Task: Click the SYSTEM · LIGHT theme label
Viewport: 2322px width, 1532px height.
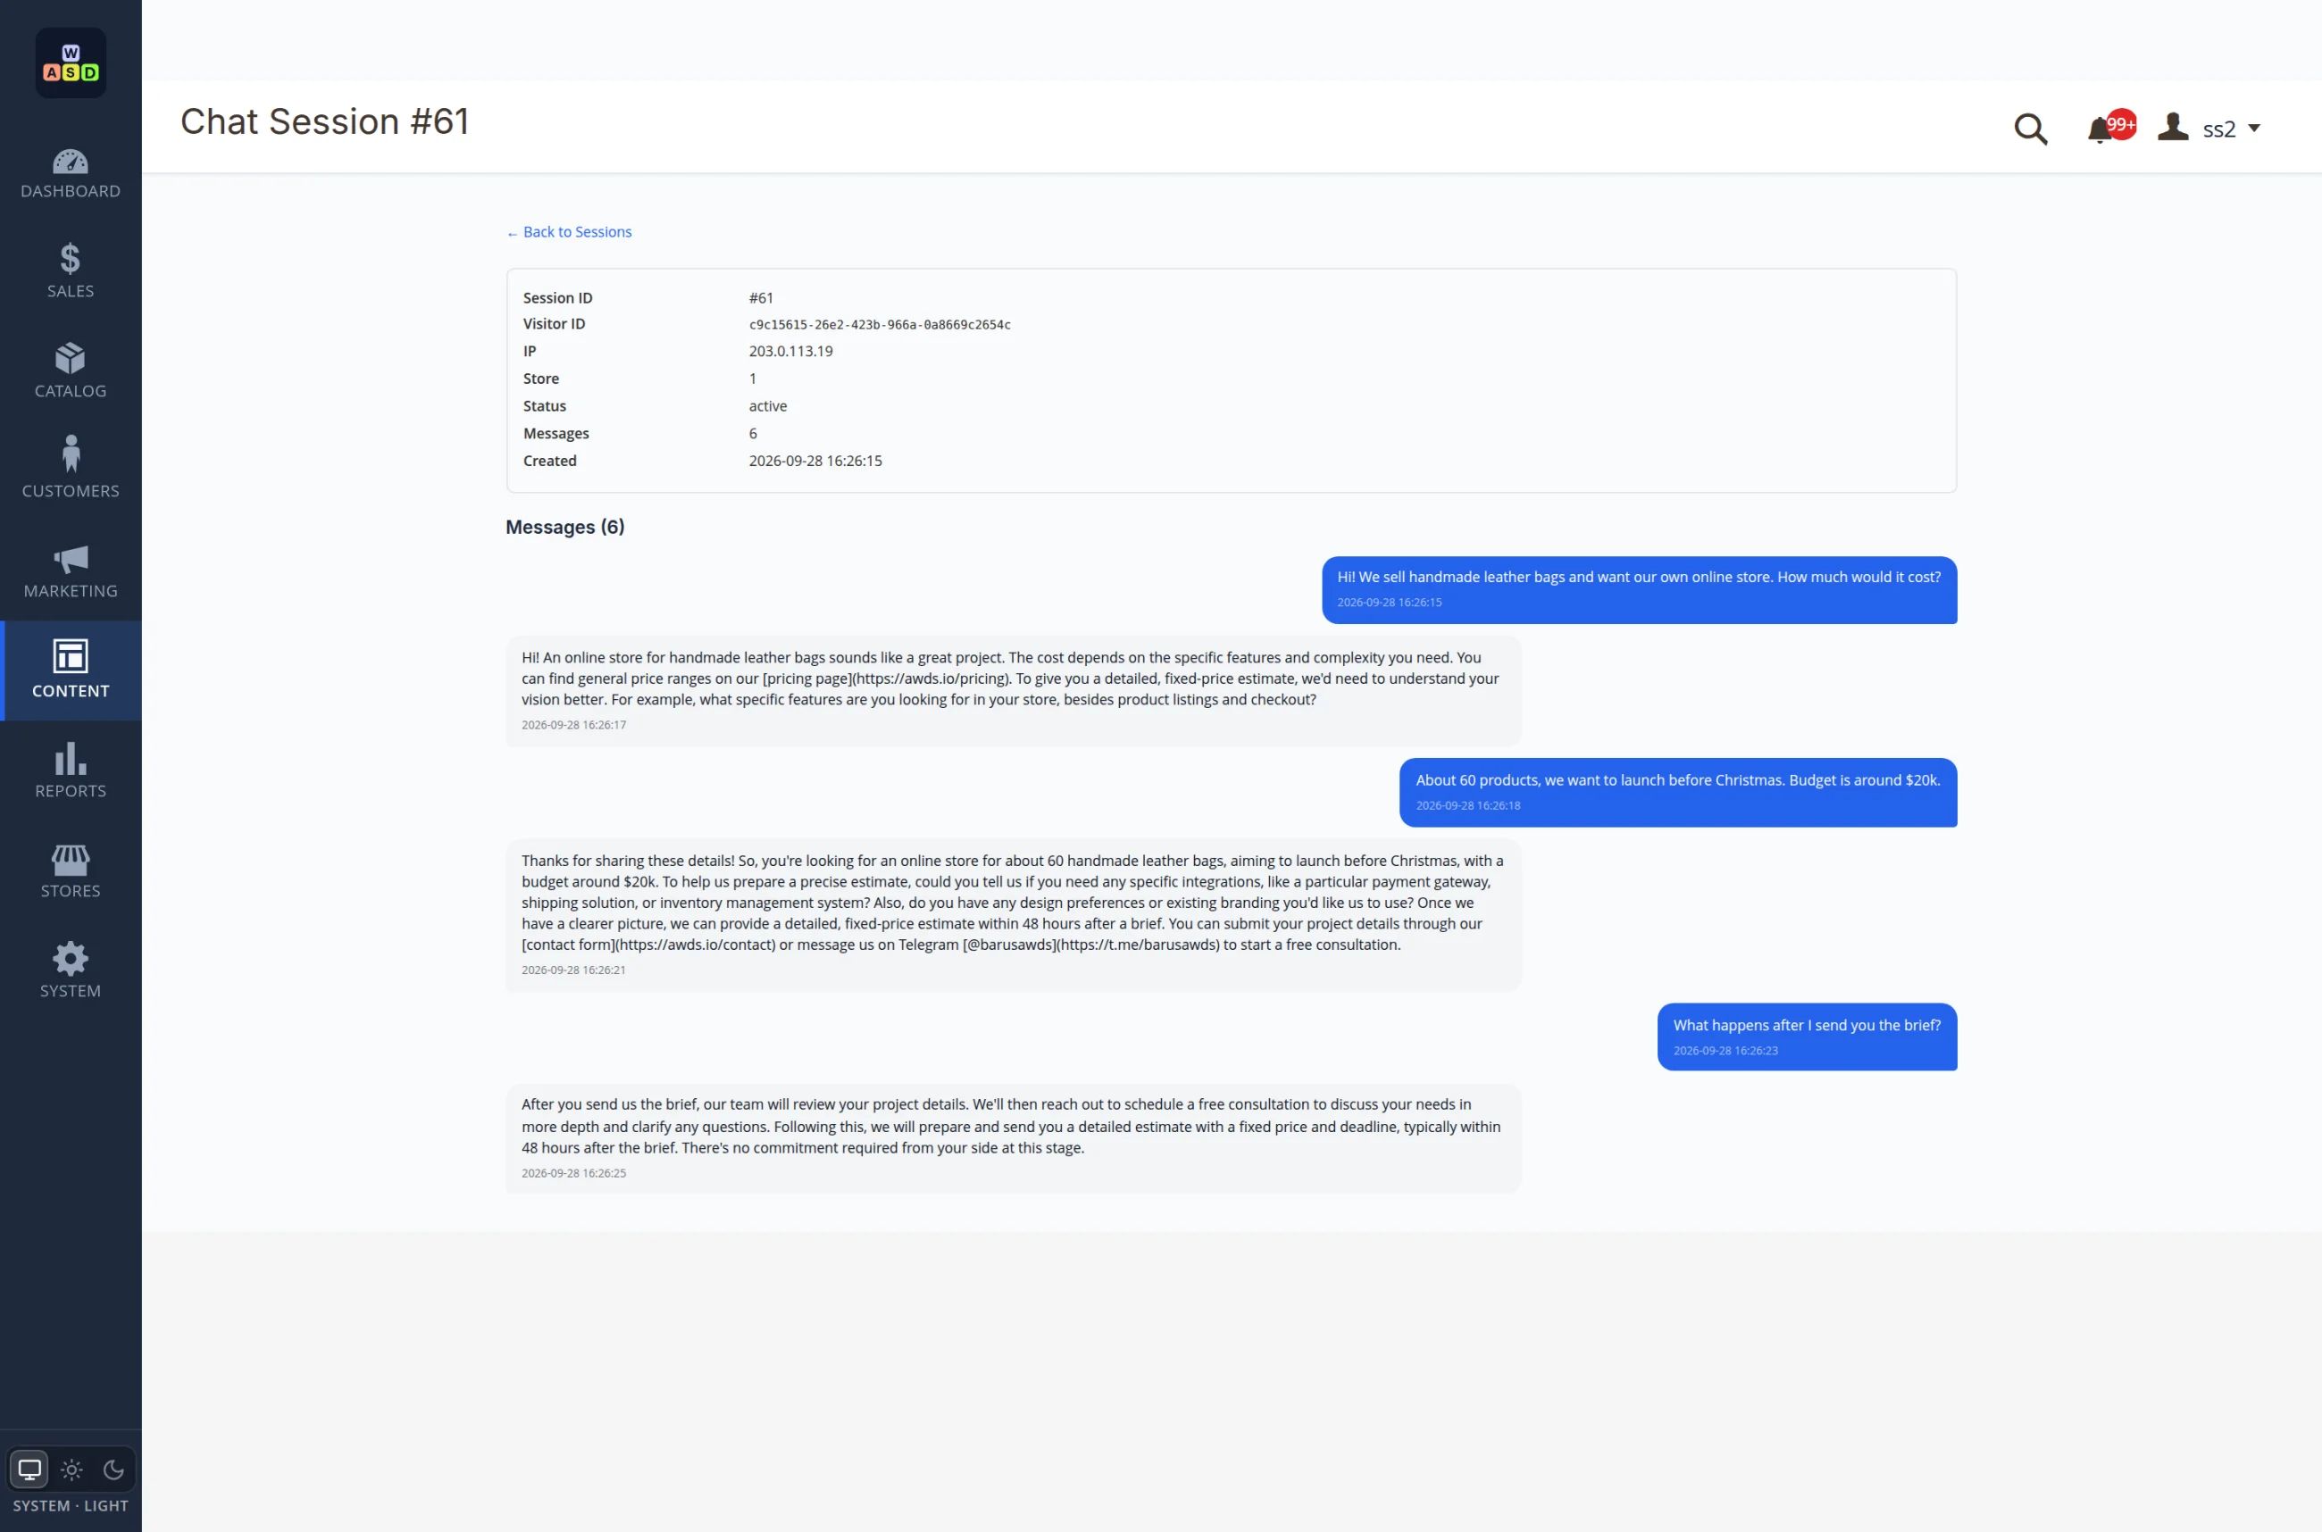Action: click(71, 1505)
